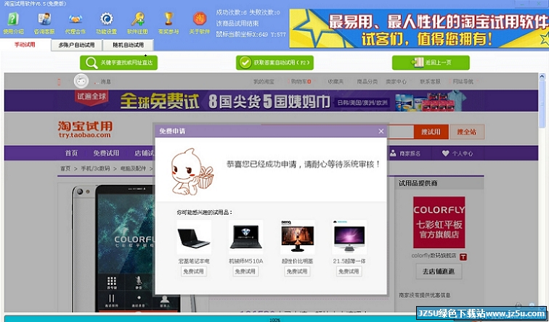This screenshot has width=549, height=322.
Task: Click the 淘宝试用 try.taobao.com logo
Action: pyautogui.click(x=85, y=129)
